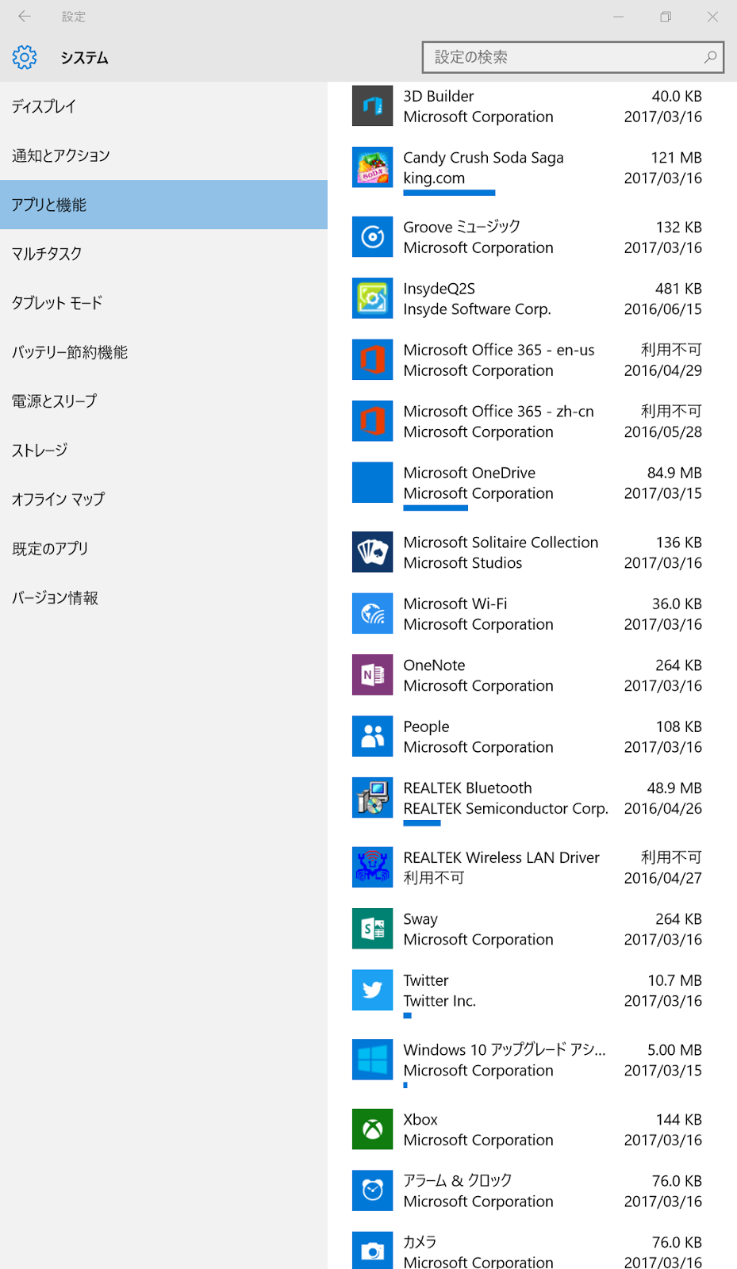The image size is (737, 1269).
Task: Click the Microsoft Office 365 zh-cn icon
Action: tap(372, 421)
